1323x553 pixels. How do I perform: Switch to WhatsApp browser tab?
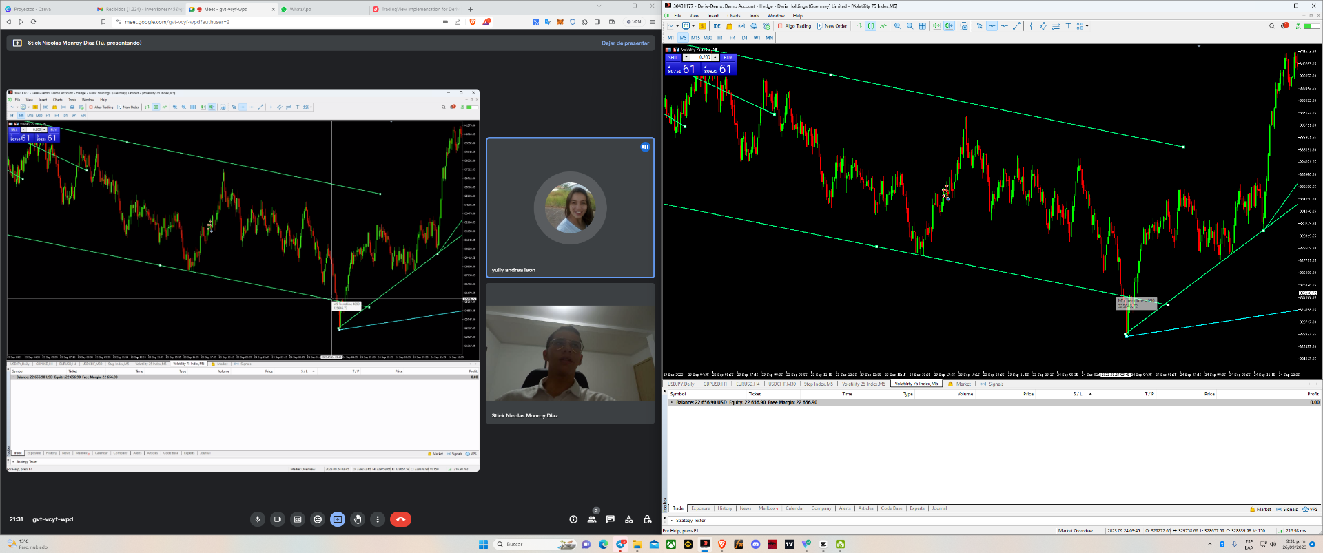(x=321, y=9)
